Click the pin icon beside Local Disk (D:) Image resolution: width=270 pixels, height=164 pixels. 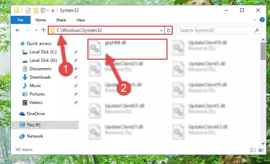click(x=75, y=60)
